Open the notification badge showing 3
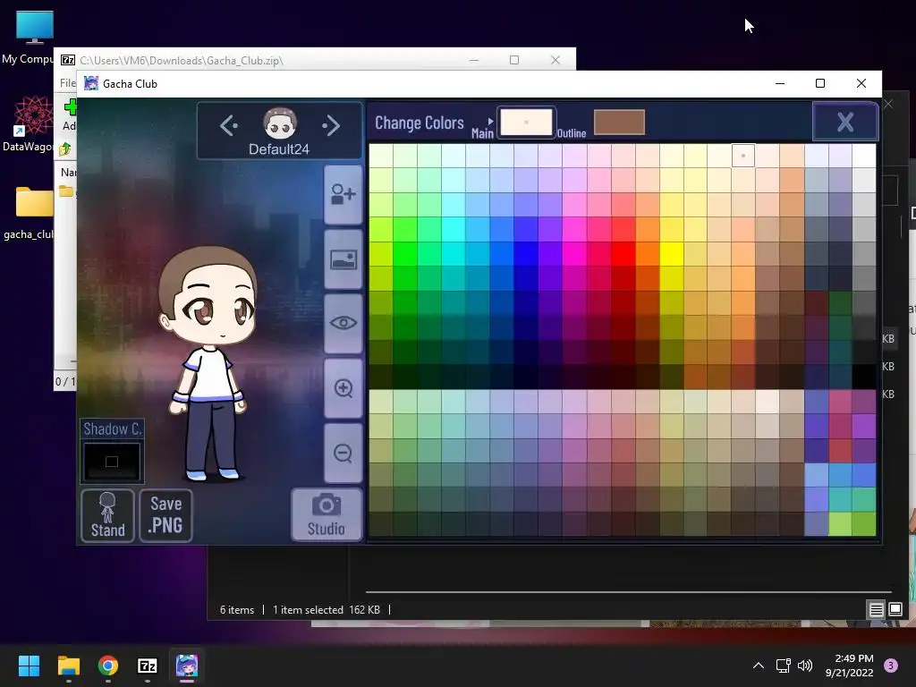This screenshot has width=916, height=687. tap(891, 666)
